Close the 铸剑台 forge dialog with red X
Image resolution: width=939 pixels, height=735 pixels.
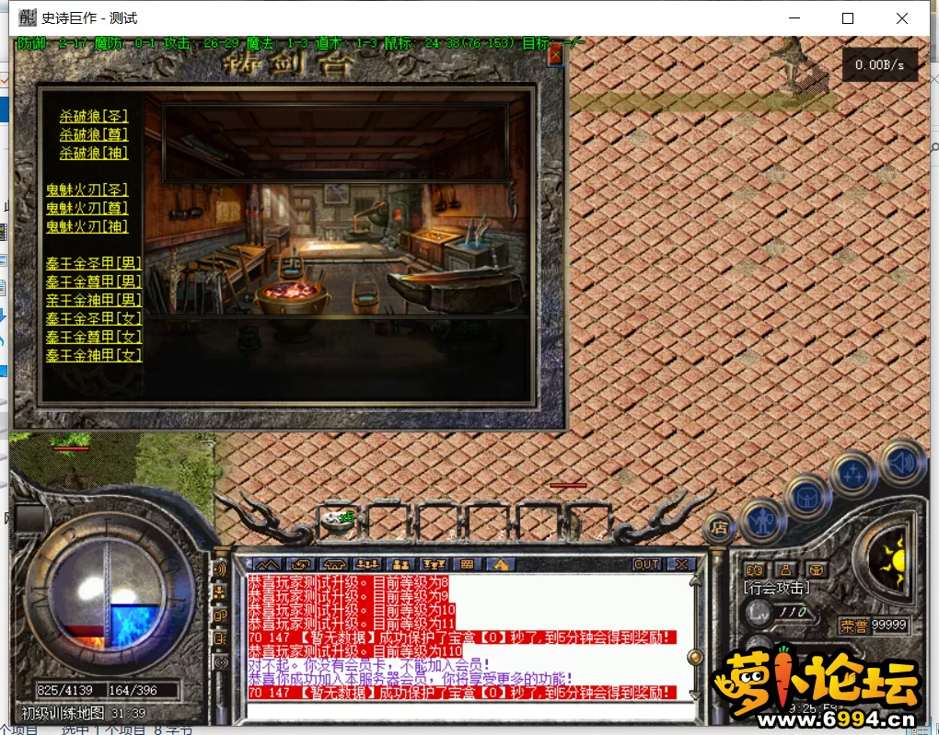click(555, 56)
